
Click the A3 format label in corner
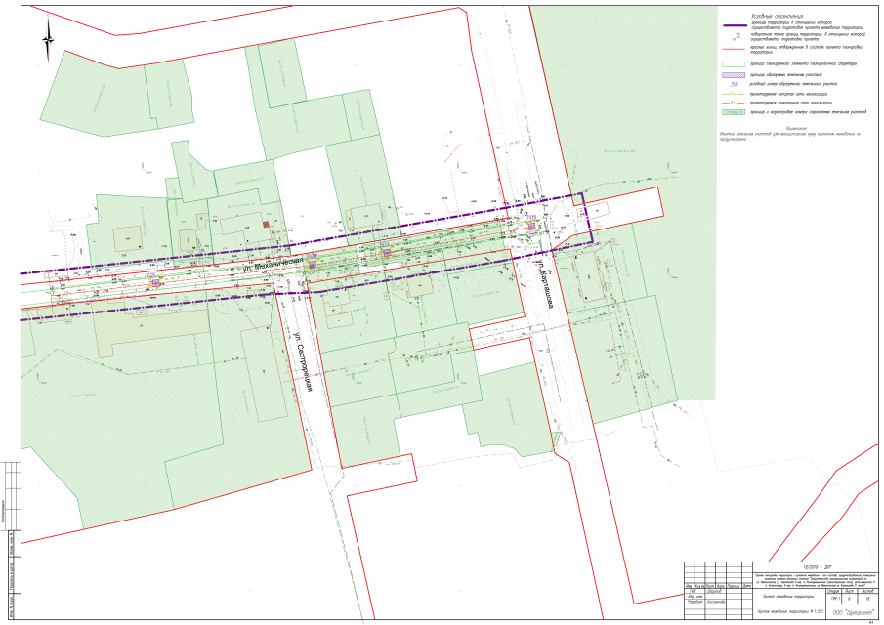point(870,620)
